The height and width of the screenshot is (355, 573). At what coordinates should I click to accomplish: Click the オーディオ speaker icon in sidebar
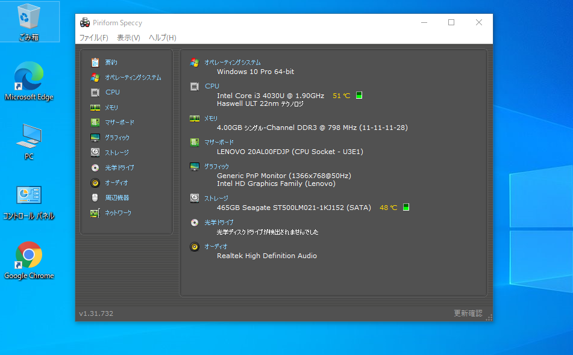pyautogui.click(x=95, y=183)
